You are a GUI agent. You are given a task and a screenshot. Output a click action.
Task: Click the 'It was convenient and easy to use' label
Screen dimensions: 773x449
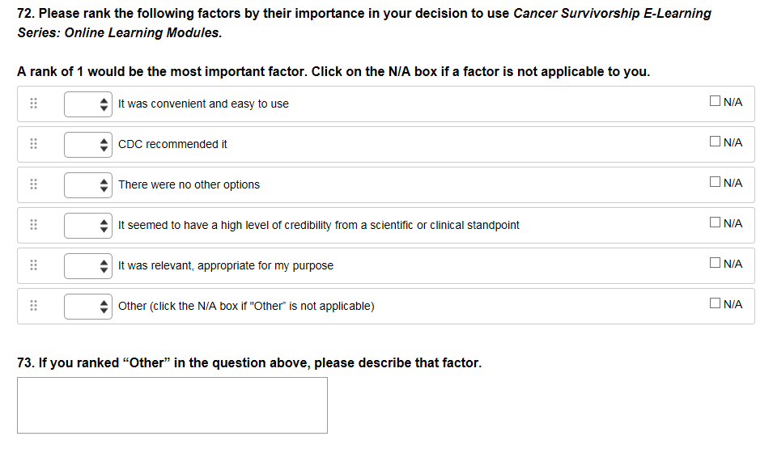(203, 104)
